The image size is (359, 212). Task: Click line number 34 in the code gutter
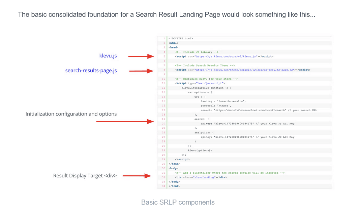pyautogui.click(x=163, y=186)
